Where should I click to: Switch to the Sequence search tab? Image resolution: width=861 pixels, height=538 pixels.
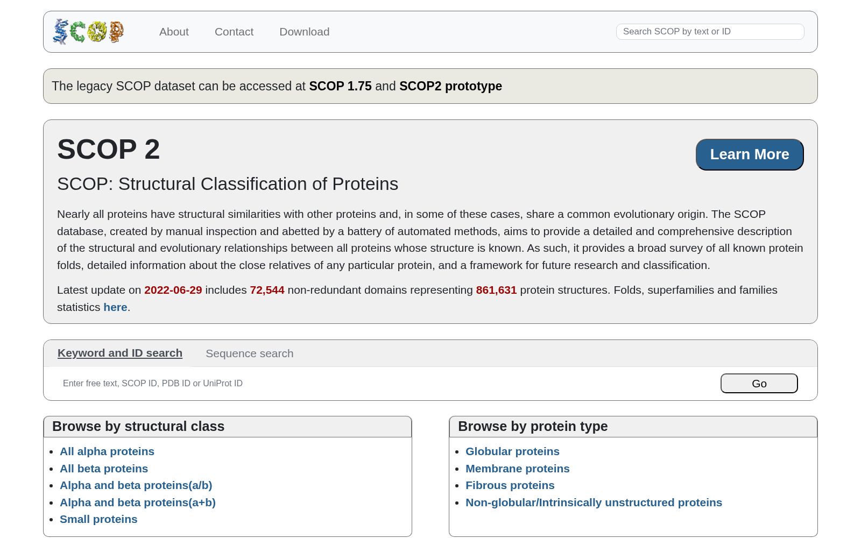point(250,353)
